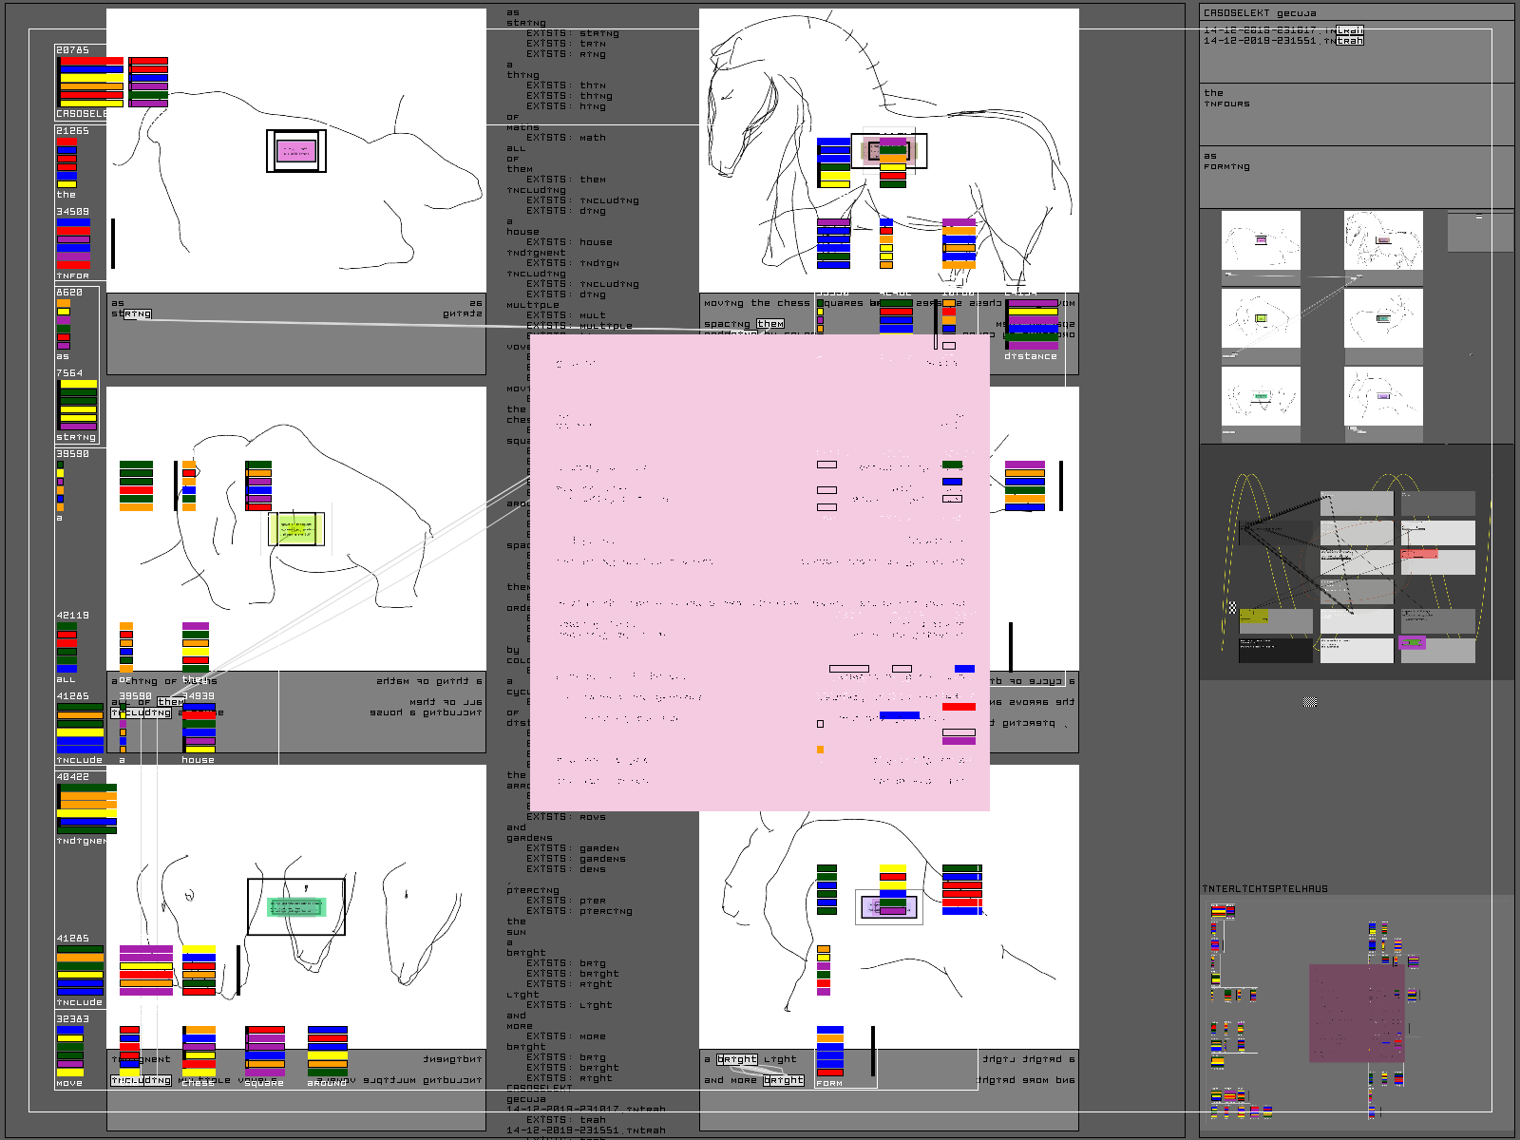
Task: Select the red node in the node graph
Action: [1418, 553]
